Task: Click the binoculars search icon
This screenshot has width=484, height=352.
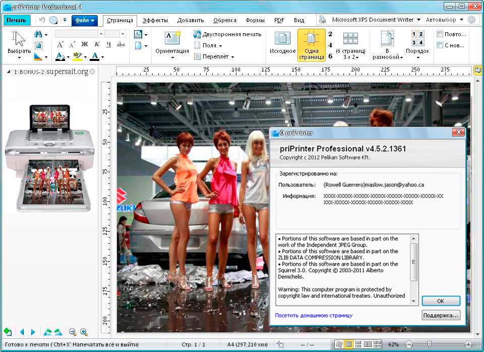Action: (38, 34)
